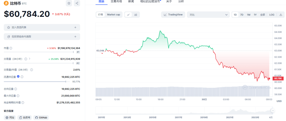
Task: Expand the 交易量(24小时) chevron arrow
Action: pyautogui.click(x=30, y=59)
